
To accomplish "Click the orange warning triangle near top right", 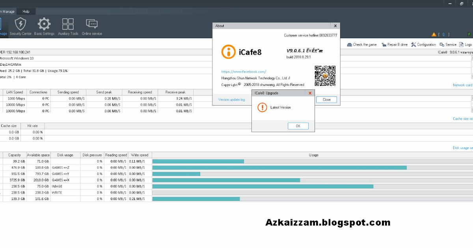I will click(434, 34).
